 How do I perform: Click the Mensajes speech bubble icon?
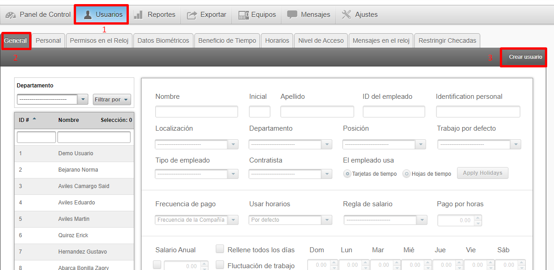pyautogui.click(x=292, y=15)
